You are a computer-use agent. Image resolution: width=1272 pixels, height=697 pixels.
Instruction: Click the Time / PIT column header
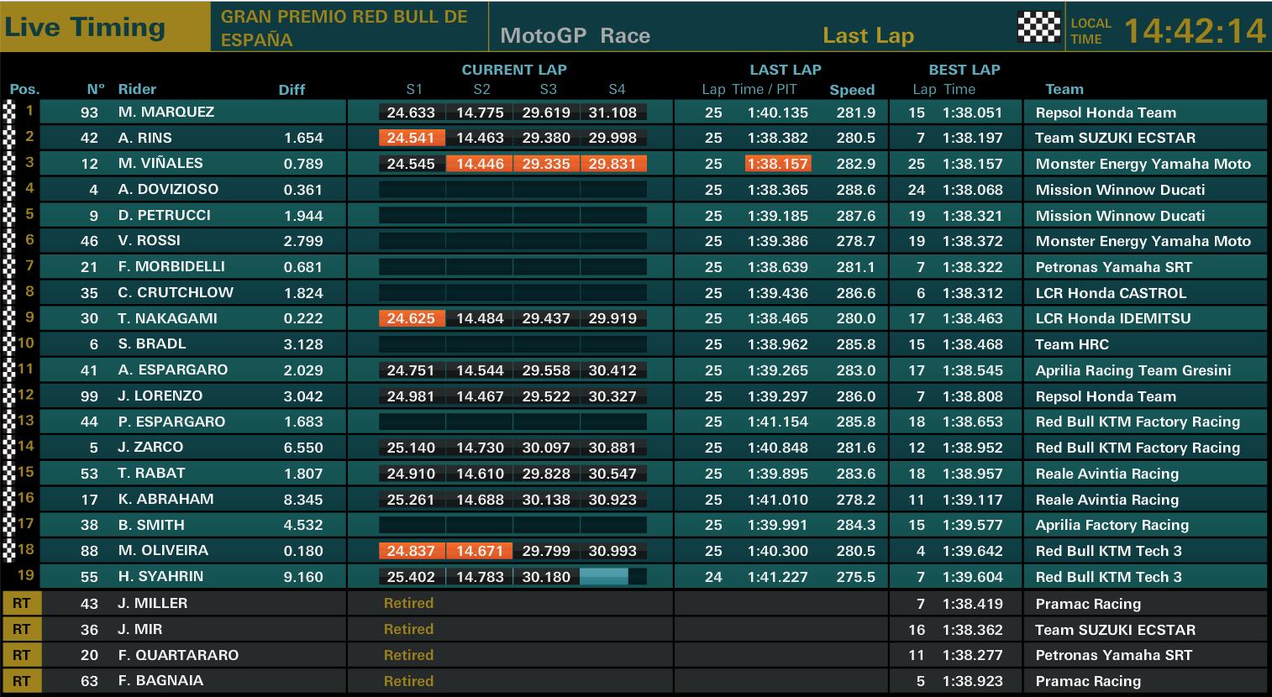point(765,89)
